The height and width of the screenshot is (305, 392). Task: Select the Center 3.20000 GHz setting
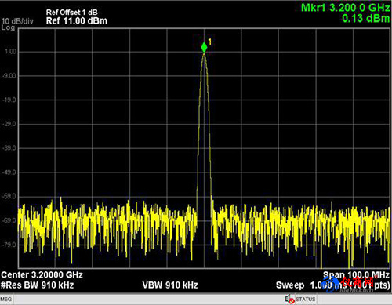click(x=42, y=274)
